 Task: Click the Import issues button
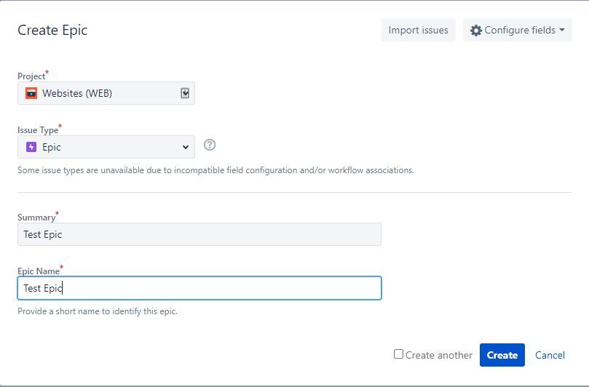(419, 30)
